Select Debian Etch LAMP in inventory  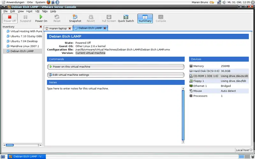pos(23,51)
